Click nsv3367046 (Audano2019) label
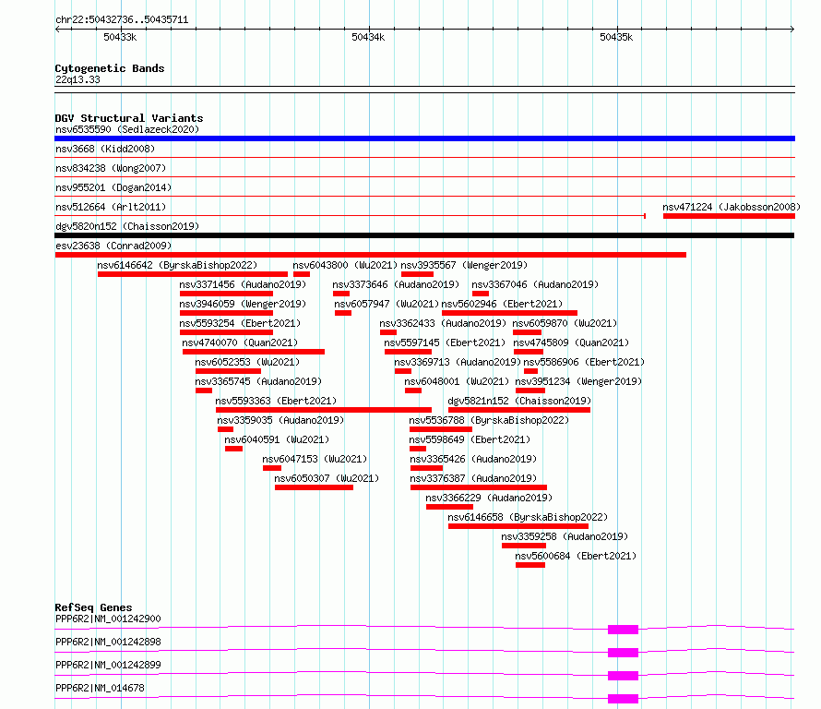 coord(535,284)
